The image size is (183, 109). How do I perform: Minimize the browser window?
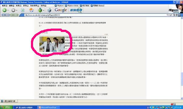[175, 2]
